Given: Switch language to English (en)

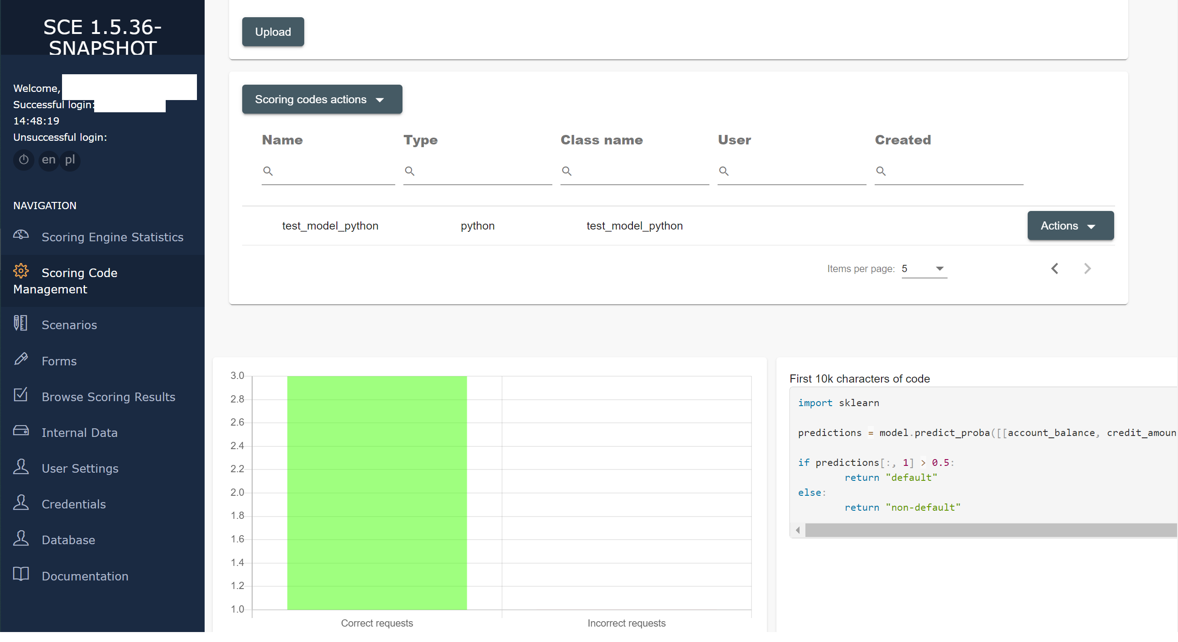Looking at the screenshot, I should pos(48,159).
